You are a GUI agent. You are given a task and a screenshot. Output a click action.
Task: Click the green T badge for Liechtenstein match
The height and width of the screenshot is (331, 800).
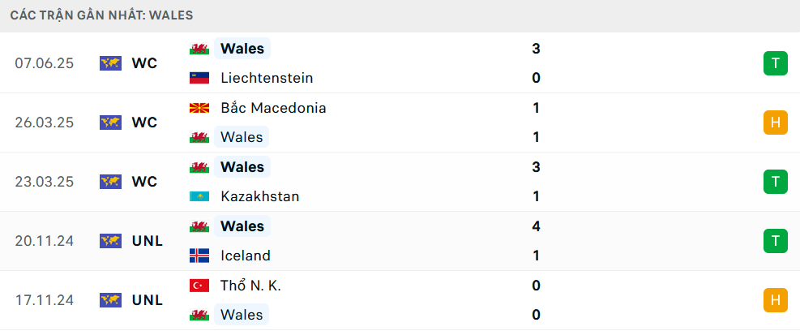click(x=776, y=63)
